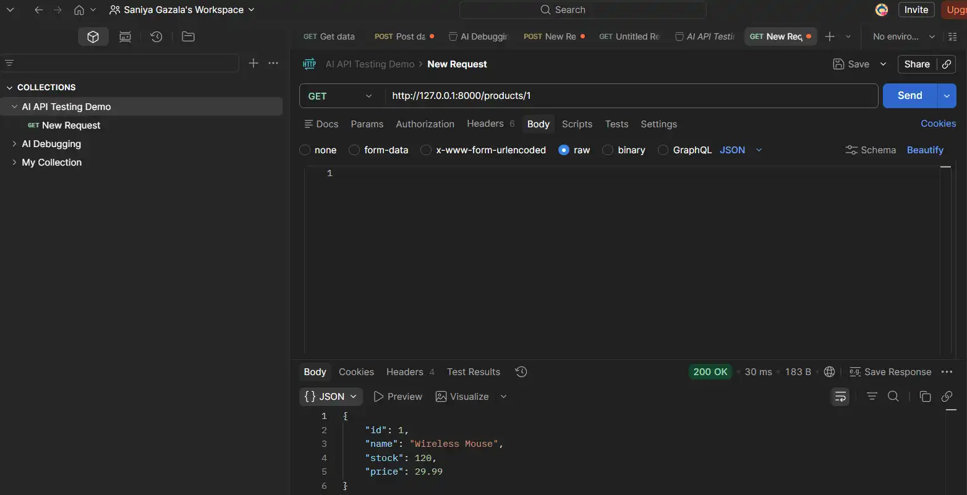967x495 pixels.
Task: Open the Cookies link
Action: click(x=938, y=124)
